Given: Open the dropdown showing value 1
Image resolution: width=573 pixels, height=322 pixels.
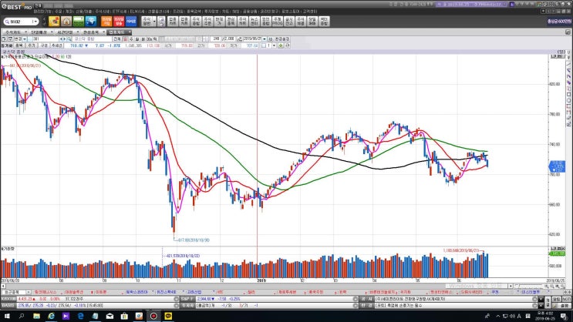Looking at the screenshot, I should pos(274,45).
